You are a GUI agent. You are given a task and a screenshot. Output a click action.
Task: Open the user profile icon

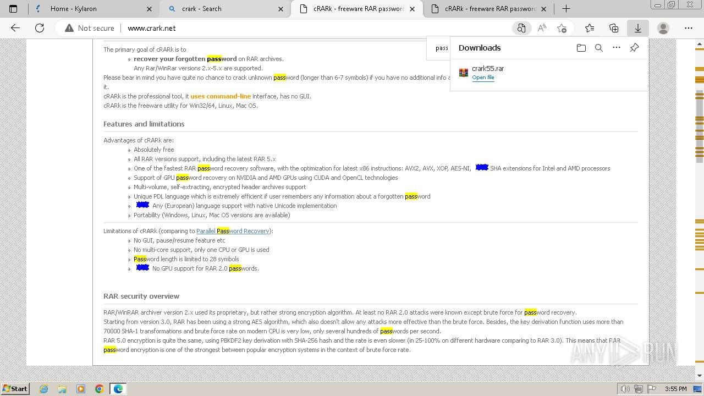[663, 28]
